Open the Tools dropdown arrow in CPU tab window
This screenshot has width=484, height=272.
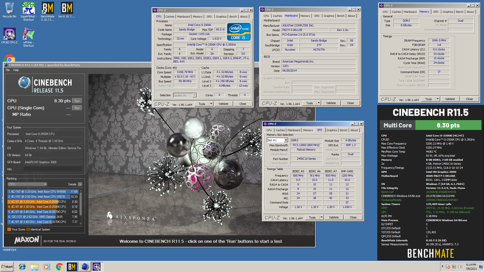tap(211, 104)
